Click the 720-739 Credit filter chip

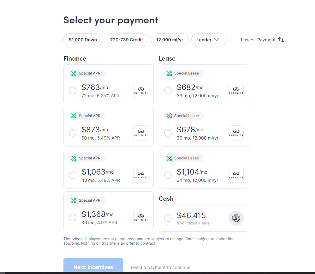coord(126,40)
